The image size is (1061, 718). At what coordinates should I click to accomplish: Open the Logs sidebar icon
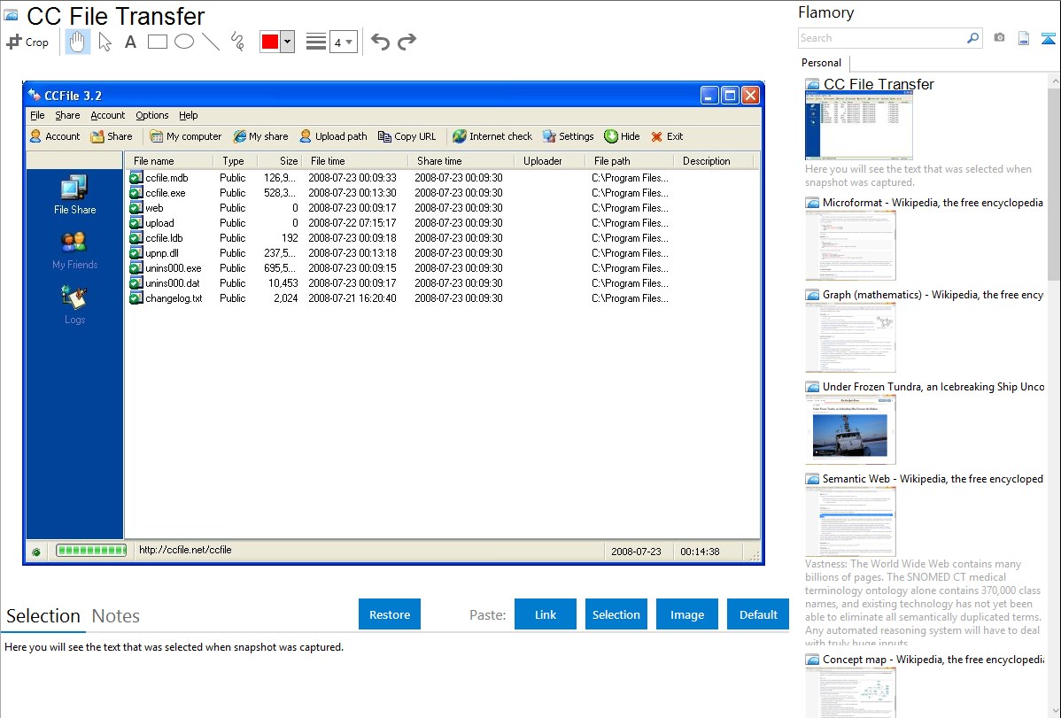click(x=74, y=305)
